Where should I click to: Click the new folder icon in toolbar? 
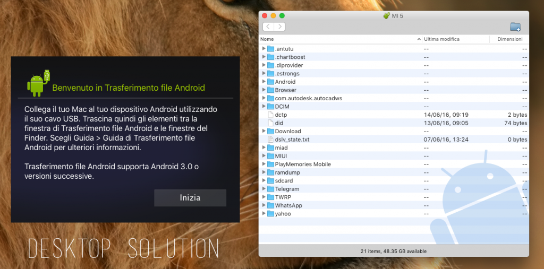[515, 27]
